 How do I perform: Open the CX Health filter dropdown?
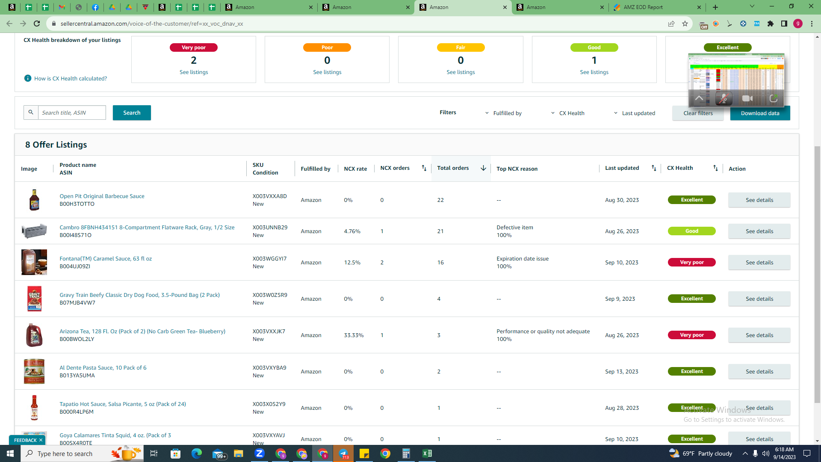coord(567,113)
